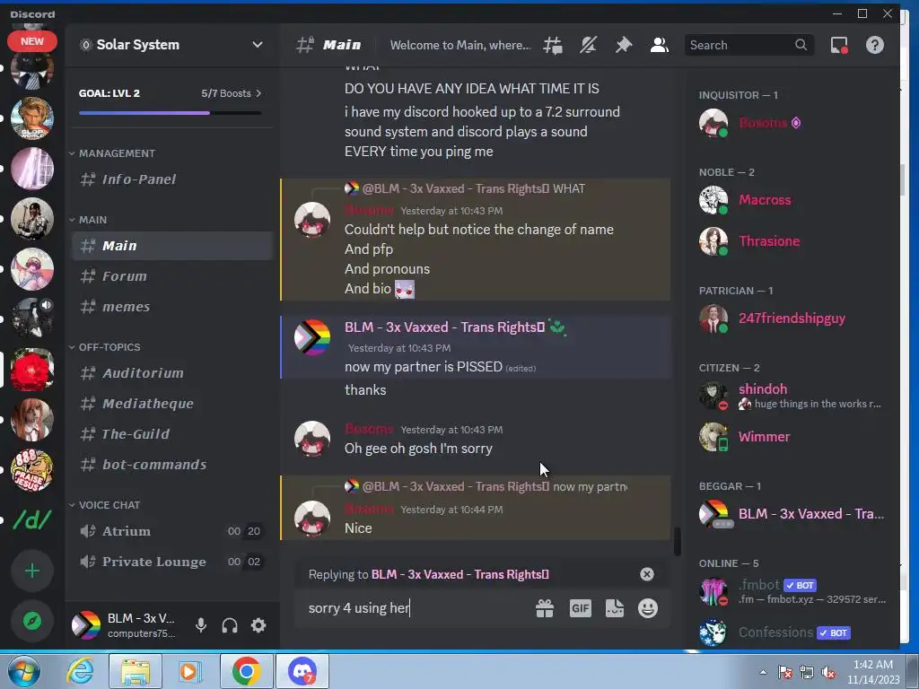Open the green /d/ server icon
The width and height of the screenshot is (919, 689).
point(32,519)
